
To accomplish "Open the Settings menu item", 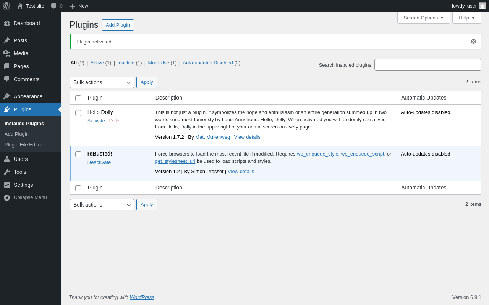I will click(x=23, y=185).
